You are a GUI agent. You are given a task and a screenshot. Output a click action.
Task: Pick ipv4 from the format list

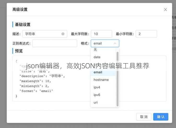click(x=103, y=87)
